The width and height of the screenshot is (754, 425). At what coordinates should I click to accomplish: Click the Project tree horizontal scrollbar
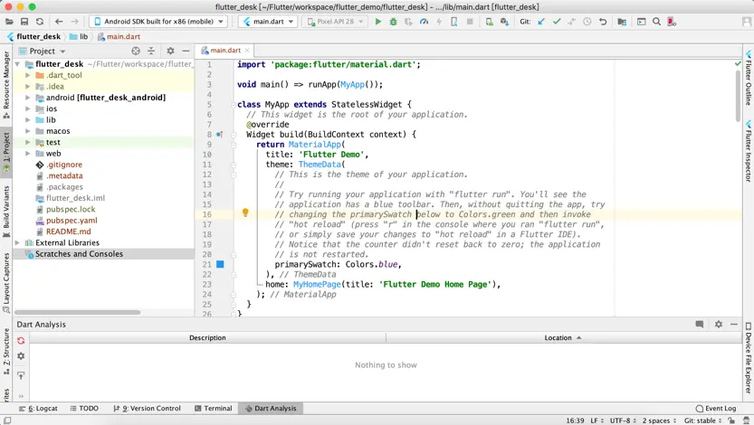77,312
